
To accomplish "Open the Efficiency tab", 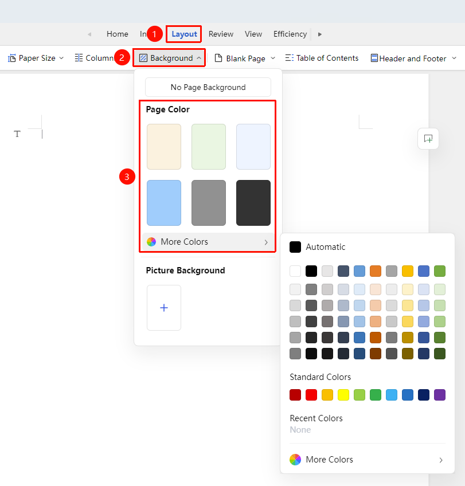I will click(x=290, y=34).
